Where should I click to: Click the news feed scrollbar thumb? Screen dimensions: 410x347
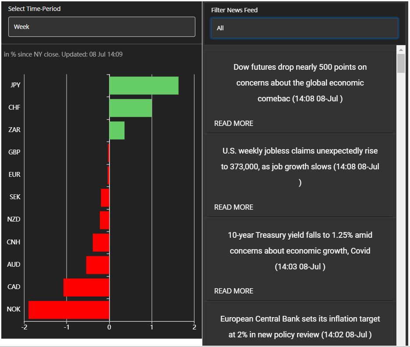[401, 63]
